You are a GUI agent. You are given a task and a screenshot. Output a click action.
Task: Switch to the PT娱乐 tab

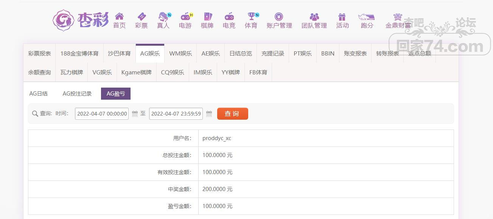pos(303,53)
